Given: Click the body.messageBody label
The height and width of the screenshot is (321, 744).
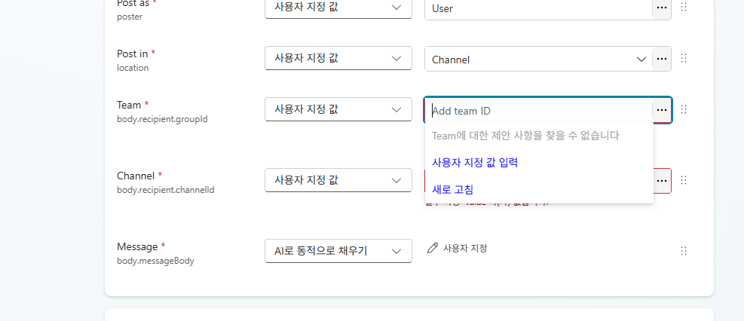Looking at the screenshot, I should pyautogui.click(x=155, y=260).
